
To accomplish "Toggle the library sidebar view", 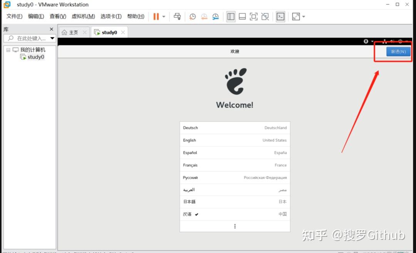I will tap(231, 17).
